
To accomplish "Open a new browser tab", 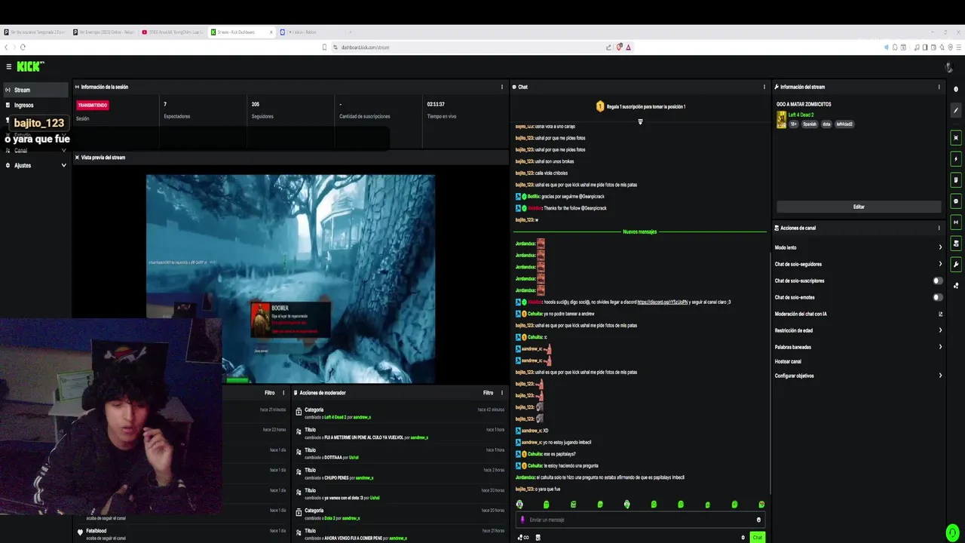I will [351, 32].
